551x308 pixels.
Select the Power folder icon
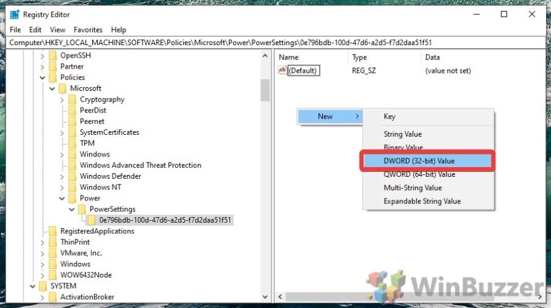click(72, 198)
